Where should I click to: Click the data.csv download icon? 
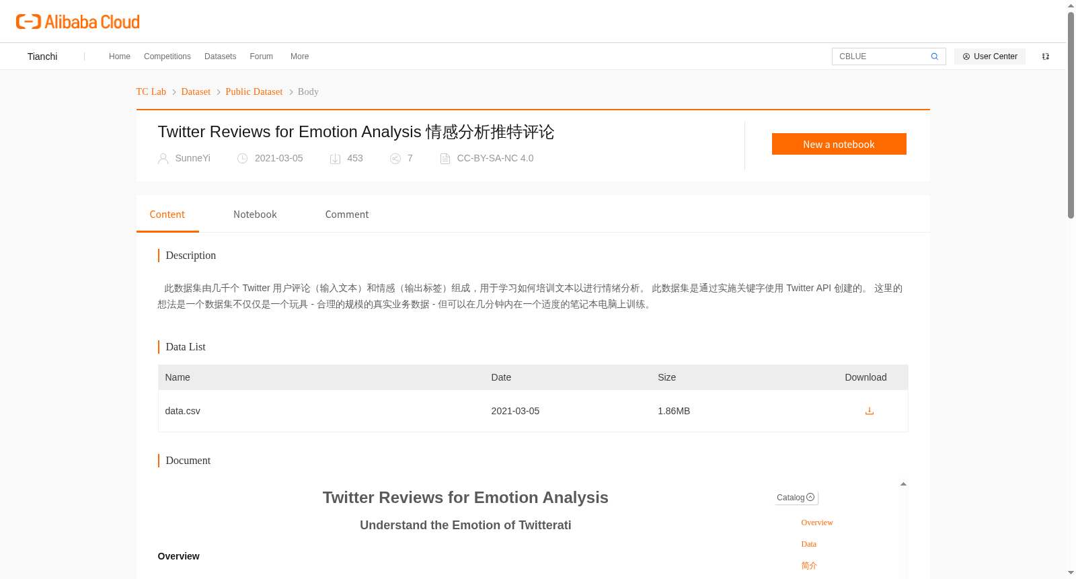[870, 411]
